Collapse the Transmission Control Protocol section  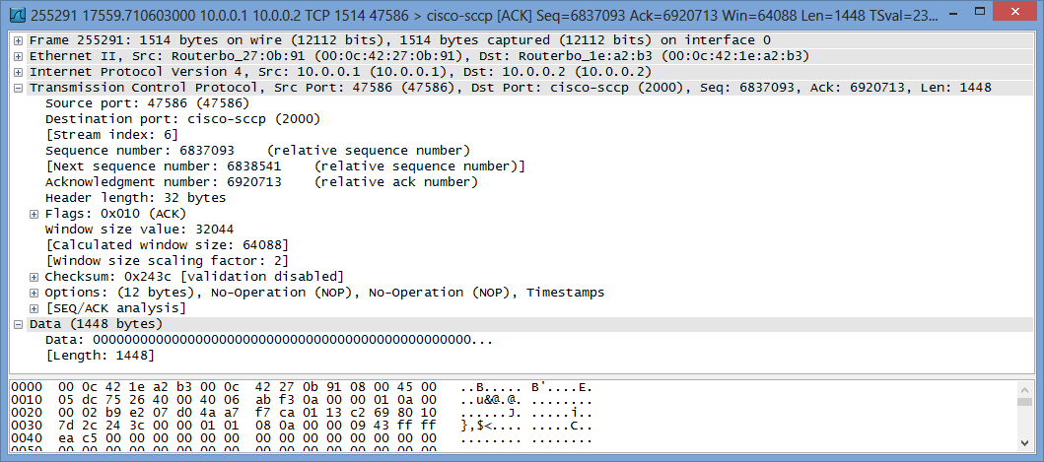coord(18,88)
